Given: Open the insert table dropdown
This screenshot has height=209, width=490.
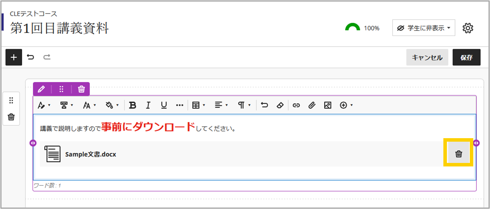Looking at the screenshot, I should tap(199, 105).
